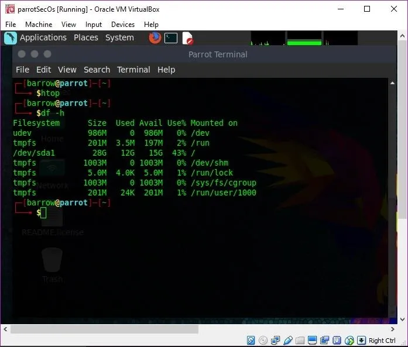Viewport: 408px width, 347px height.
Task: Launch terminal from the panel launcher
Action: tap(171, 38)
